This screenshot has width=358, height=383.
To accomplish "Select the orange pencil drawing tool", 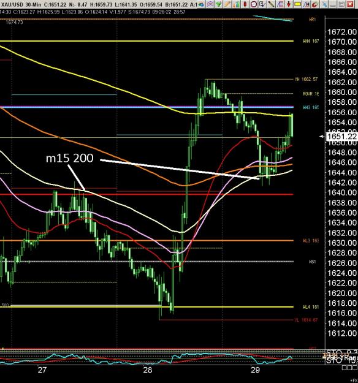I will (227, 4).
